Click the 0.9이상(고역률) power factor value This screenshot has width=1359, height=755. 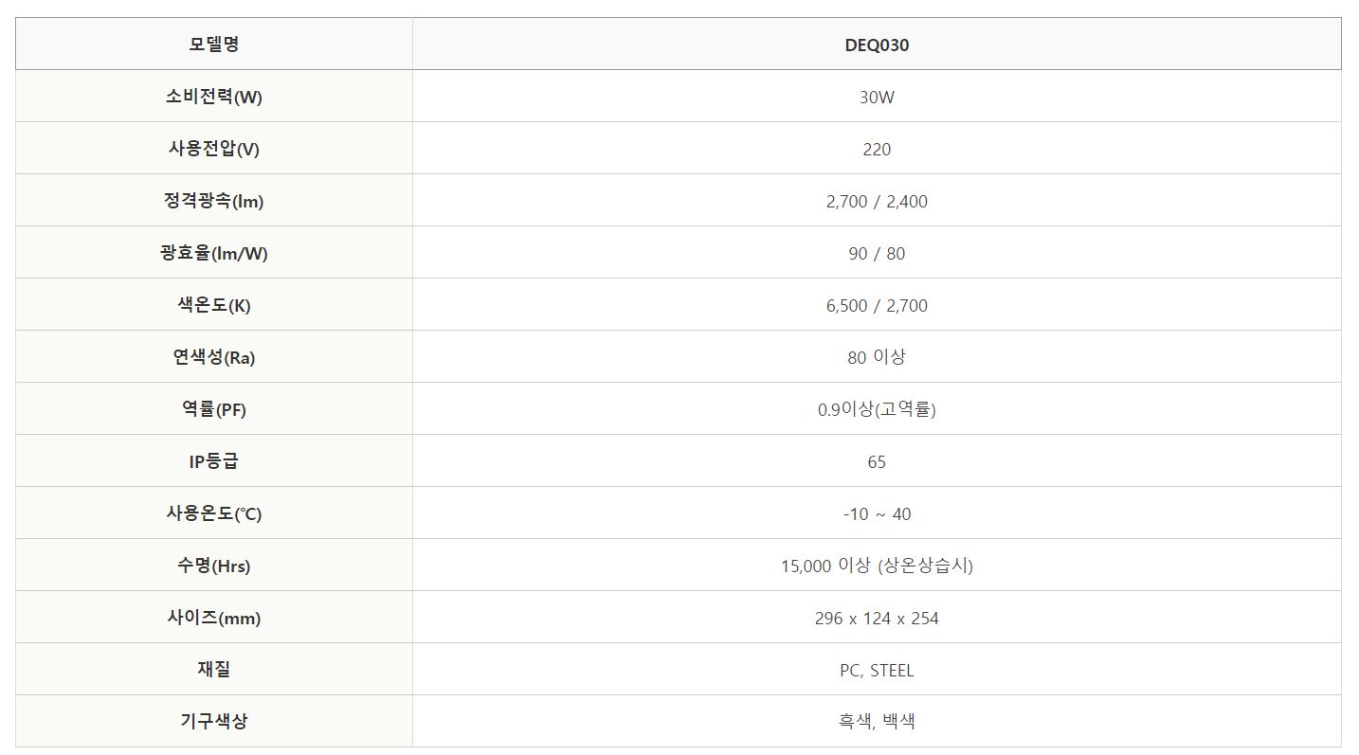[877, 409]
